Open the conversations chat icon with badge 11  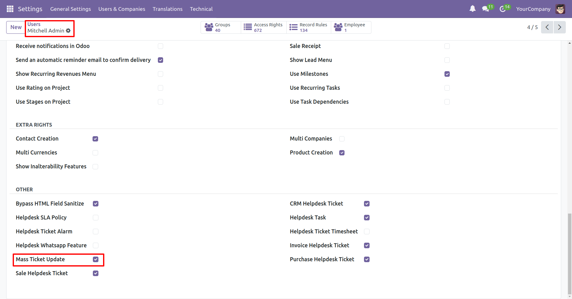click(486, 9)
